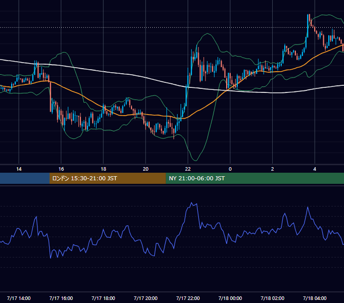
Task: Click the 18 hour axis label
Action: [103, 169]
